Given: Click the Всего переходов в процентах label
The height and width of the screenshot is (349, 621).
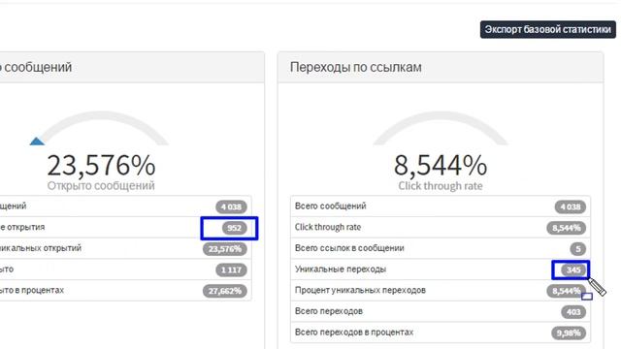Looking at the screenshot, I should coord(354,332).
